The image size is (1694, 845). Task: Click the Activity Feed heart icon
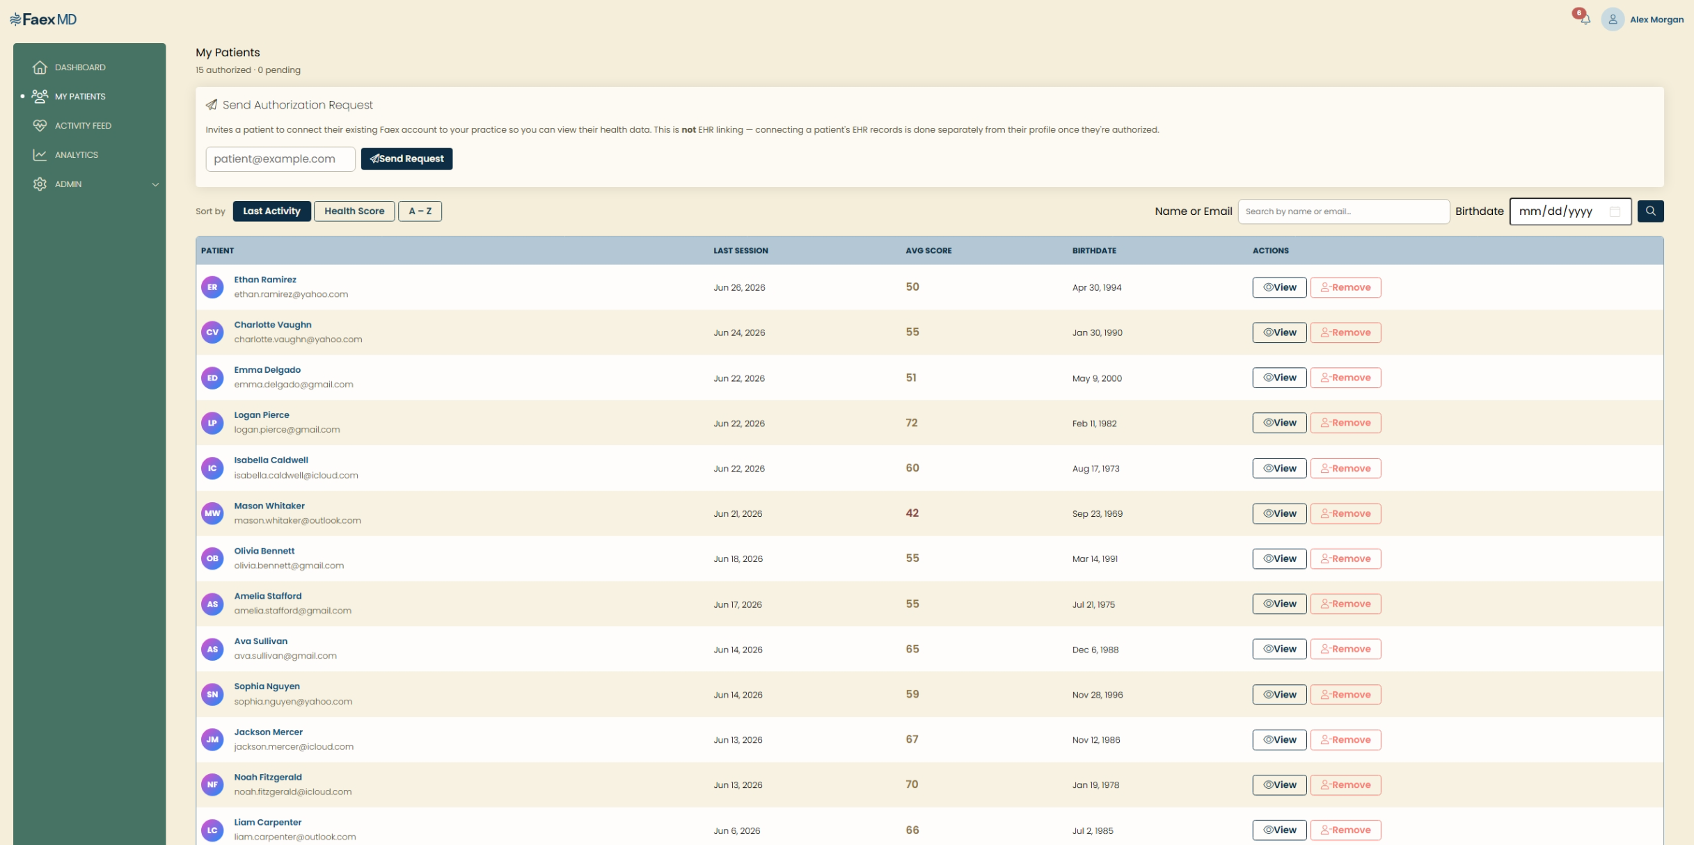[40, 125]
